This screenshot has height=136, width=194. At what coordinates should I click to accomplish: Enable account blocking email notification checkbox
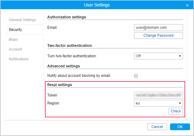[136, 76]
